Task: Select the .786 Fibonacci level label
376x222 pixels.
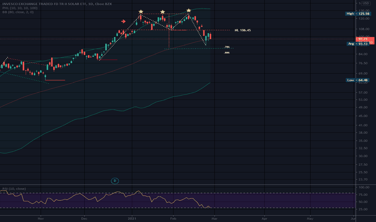Action: pyautogui.click(x=227, y=47)
